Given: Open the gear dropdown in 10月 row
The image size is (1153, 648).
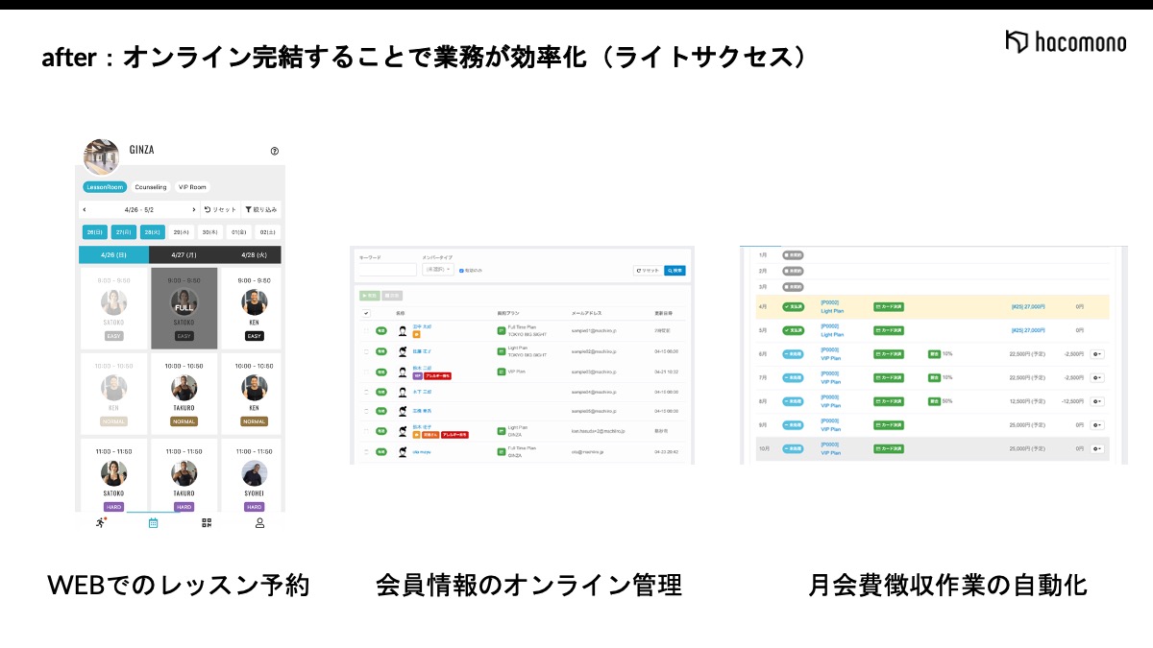Looking at the screenshot, I should coord(1097,449).
